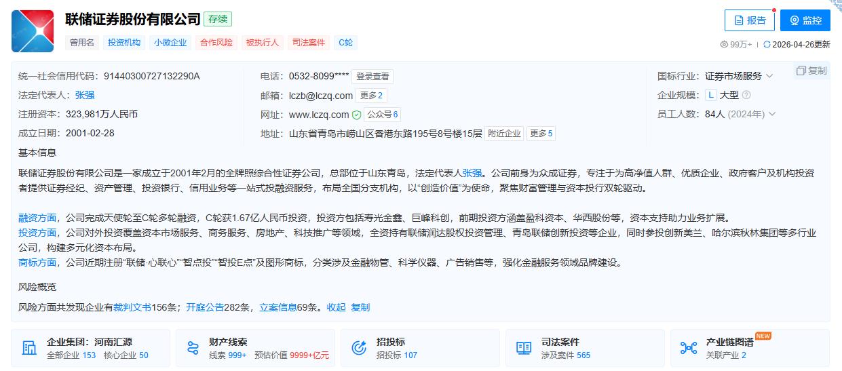Click email lczb@lczq.com
This screenshot has height=371, width=842.
321,96
